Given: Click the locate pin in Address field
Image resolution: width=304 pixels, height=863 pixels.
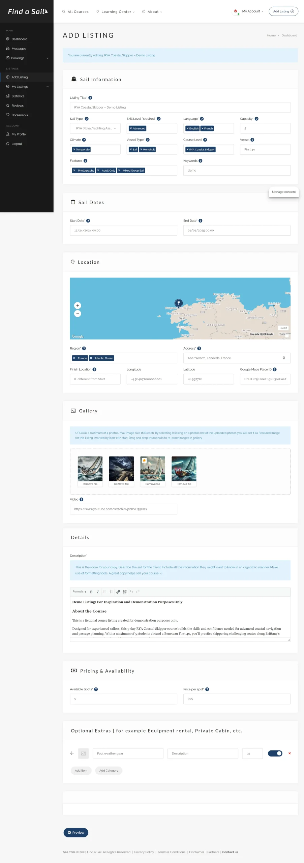Looking at the screenshot, I should (284, 358).
